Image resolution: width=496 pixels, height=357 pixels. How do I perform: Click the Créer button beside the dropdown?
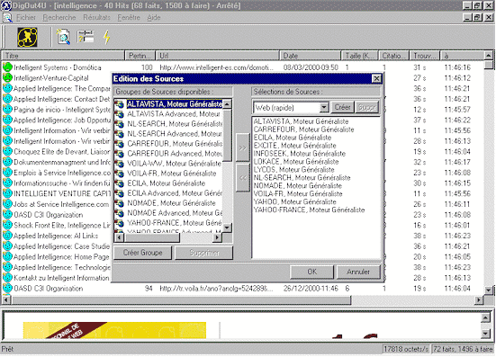click(x=342, y=107)
